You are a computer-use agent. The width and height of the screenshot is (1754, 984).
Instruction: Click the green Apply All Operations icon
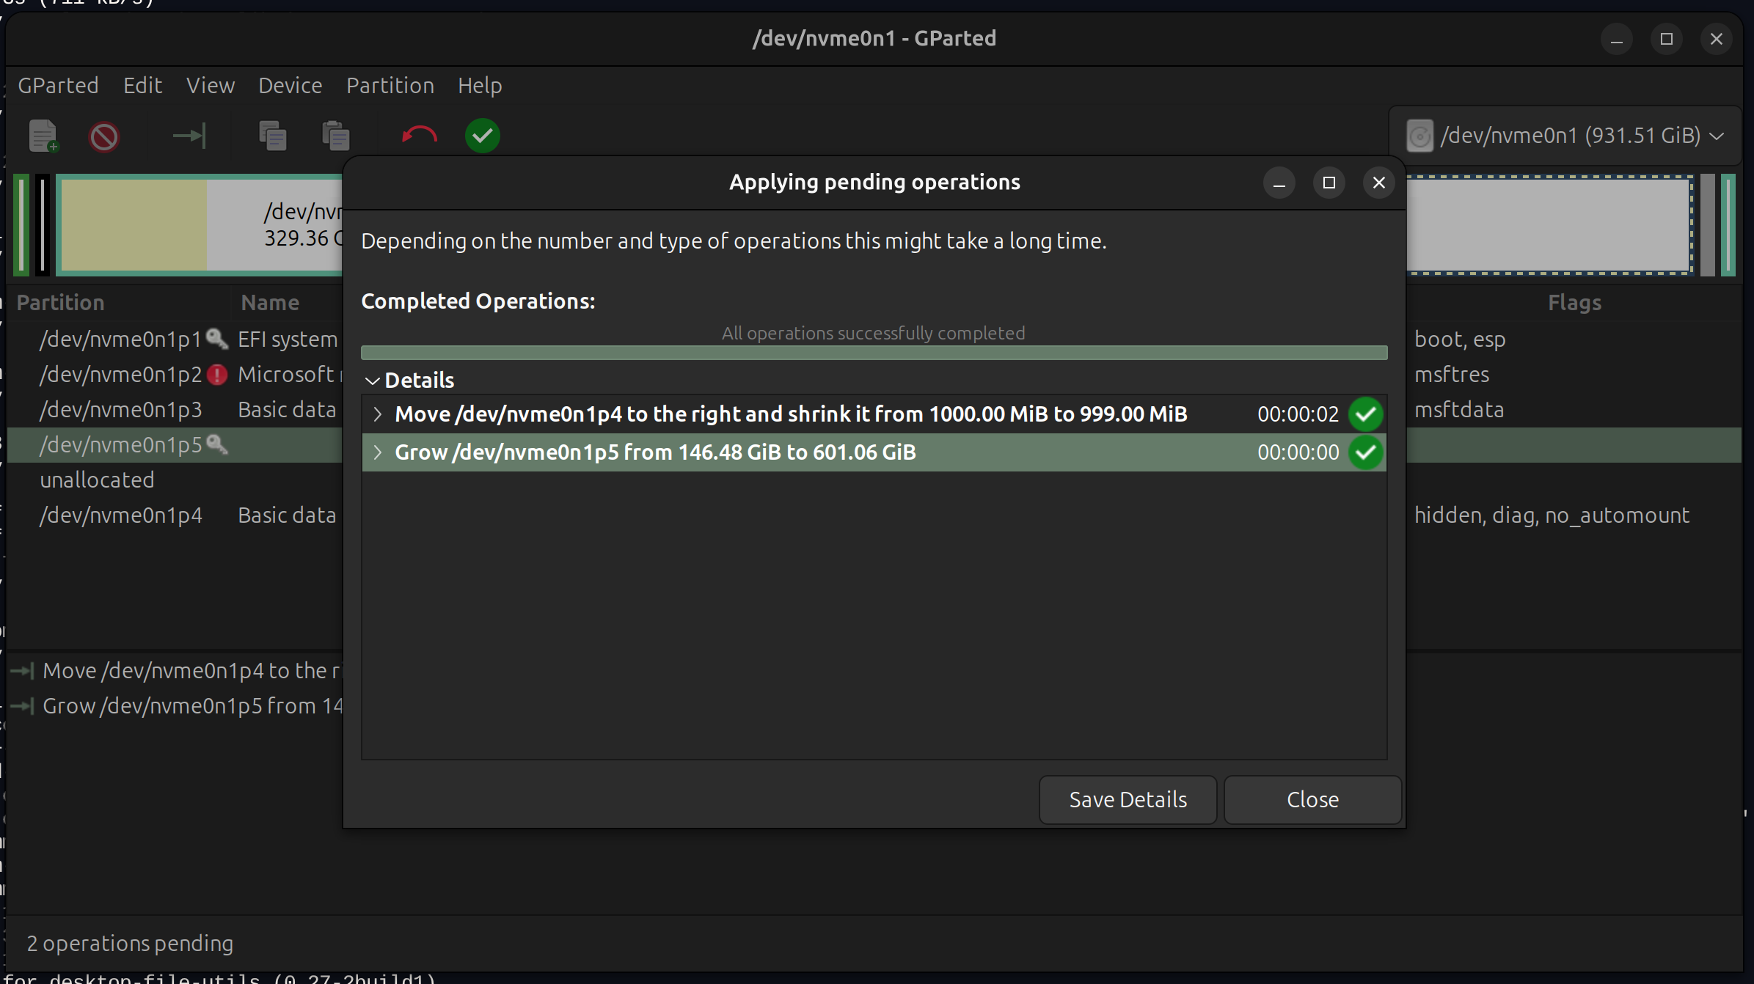[x=483, y=136]
